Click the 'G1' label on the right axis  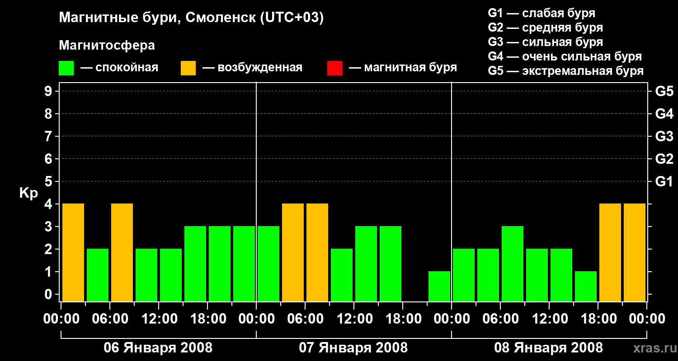pyautogui.click(x=664, y=181)
